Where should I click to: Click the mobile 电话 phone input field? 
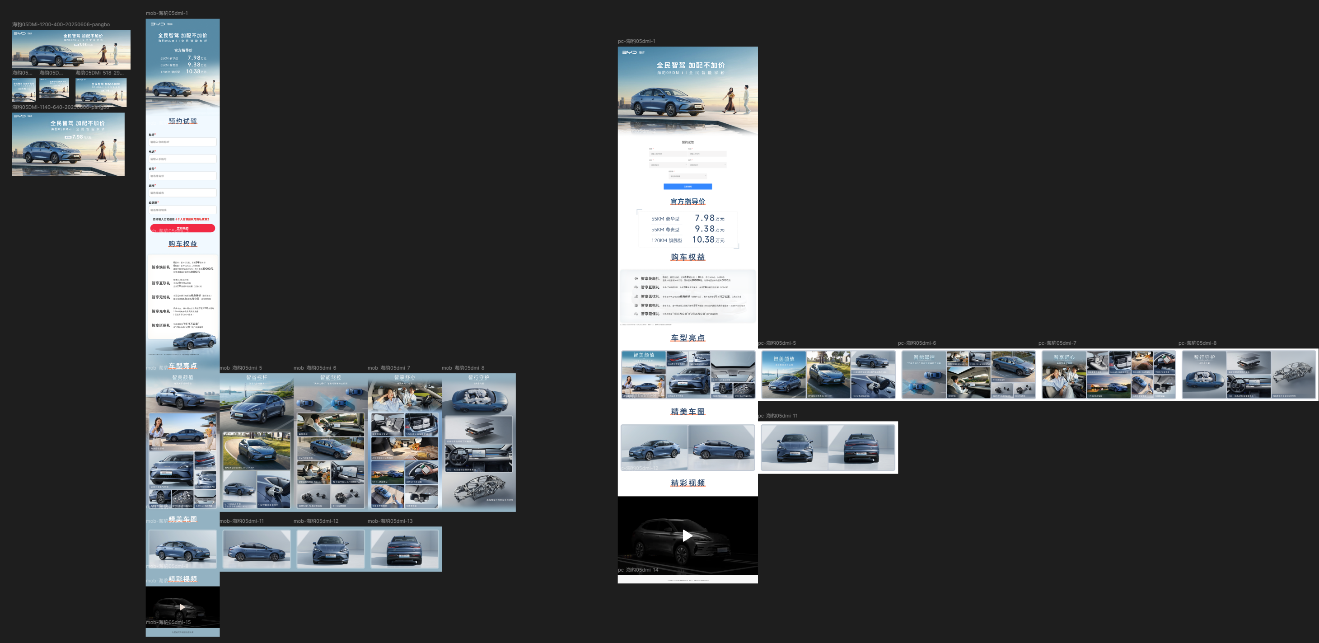coord(182,159)
